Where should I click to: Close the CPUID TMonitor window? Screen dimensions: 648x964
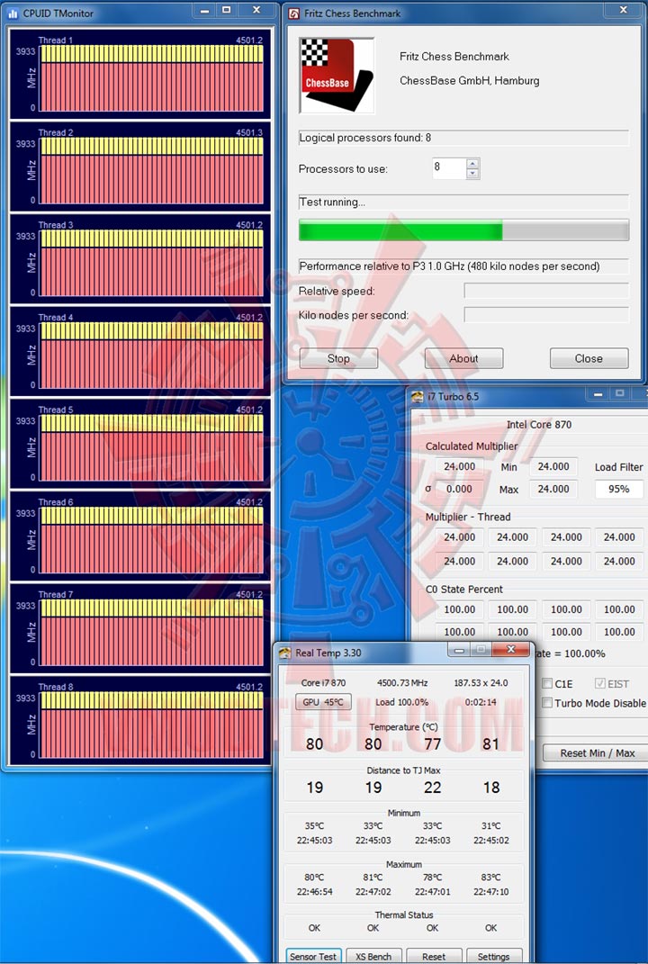point(256,11)
